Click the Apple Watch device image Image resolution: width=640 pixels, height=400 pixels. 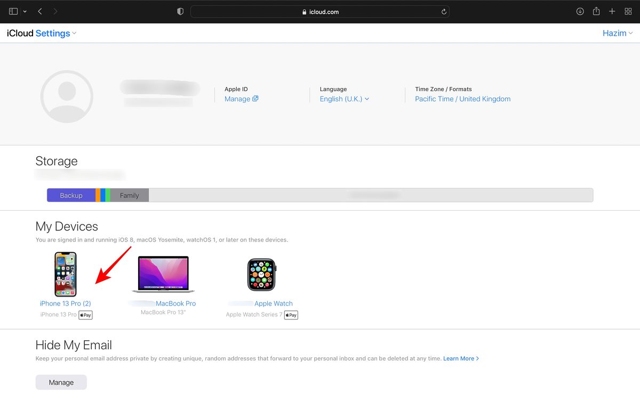pyautogui.click(x=261, y=274)
